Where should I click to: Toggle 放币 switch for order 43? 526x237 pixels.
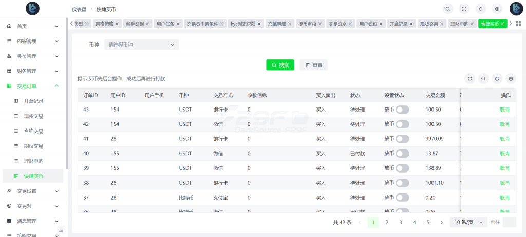pyautogui.click(x=402, y=110)
